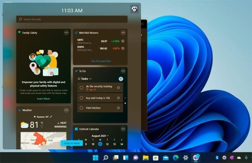
Task: Select date 12 in Outlook Calendar
Action: [x=107, y=144]
